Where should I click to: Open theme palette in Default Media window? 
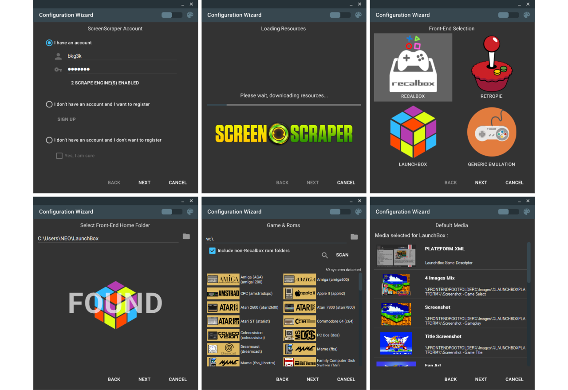click(x=527, y=212)
